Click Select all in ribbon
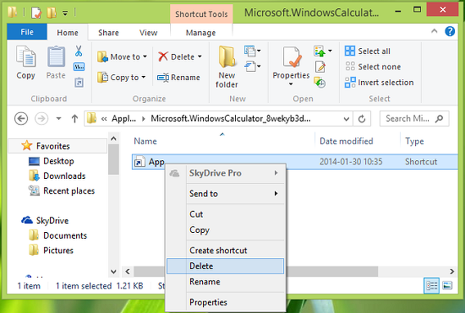This screenshot has height=313, width=465. [367, 51]
